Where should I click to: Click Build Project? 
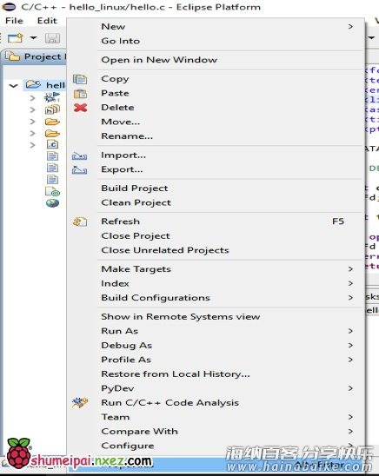pyautogui.click(x=216, y=188)
